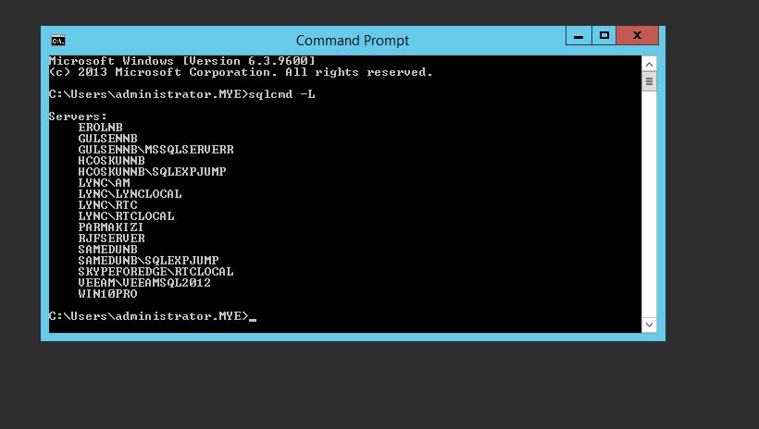This screenshot has height=429, width=759.
Task: Click the empty scrollbar track below thumb
Action: click(x=649, y=203)
